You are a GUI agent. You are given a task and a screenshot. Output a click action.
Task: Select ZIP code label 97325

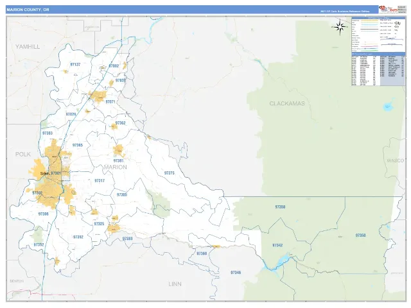point(99,224)
